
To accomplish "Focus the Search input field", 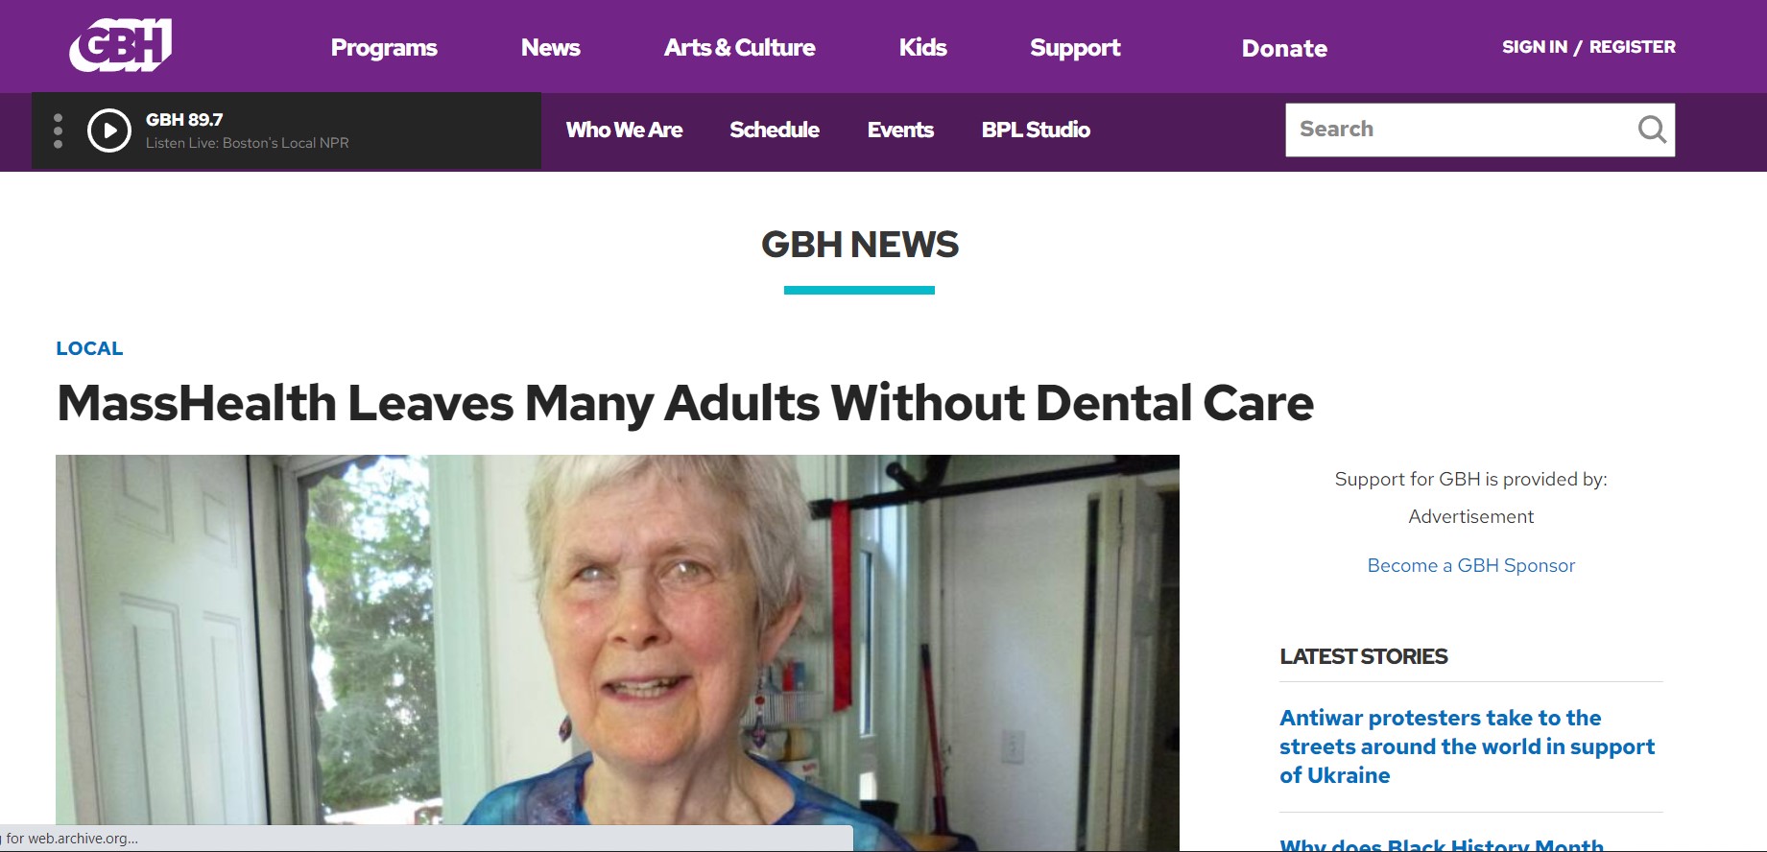I will [x=1459, y=130].
